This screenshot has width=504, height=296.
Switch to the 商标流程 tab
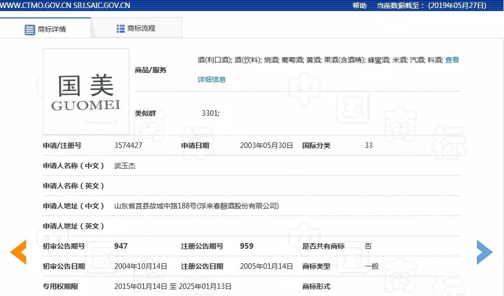(x=136, y=28)
